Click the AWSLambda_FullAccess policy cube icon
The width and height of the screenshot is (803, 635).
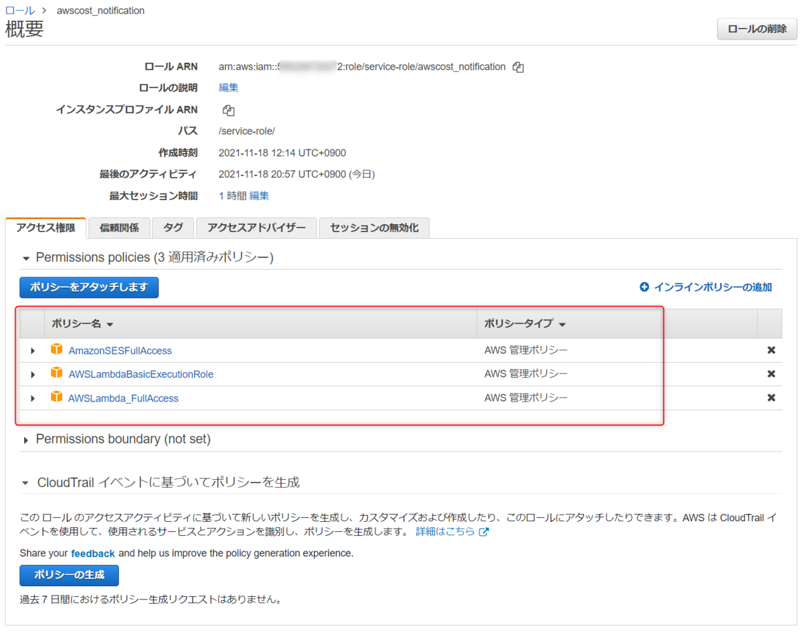(x=56, y=397)
